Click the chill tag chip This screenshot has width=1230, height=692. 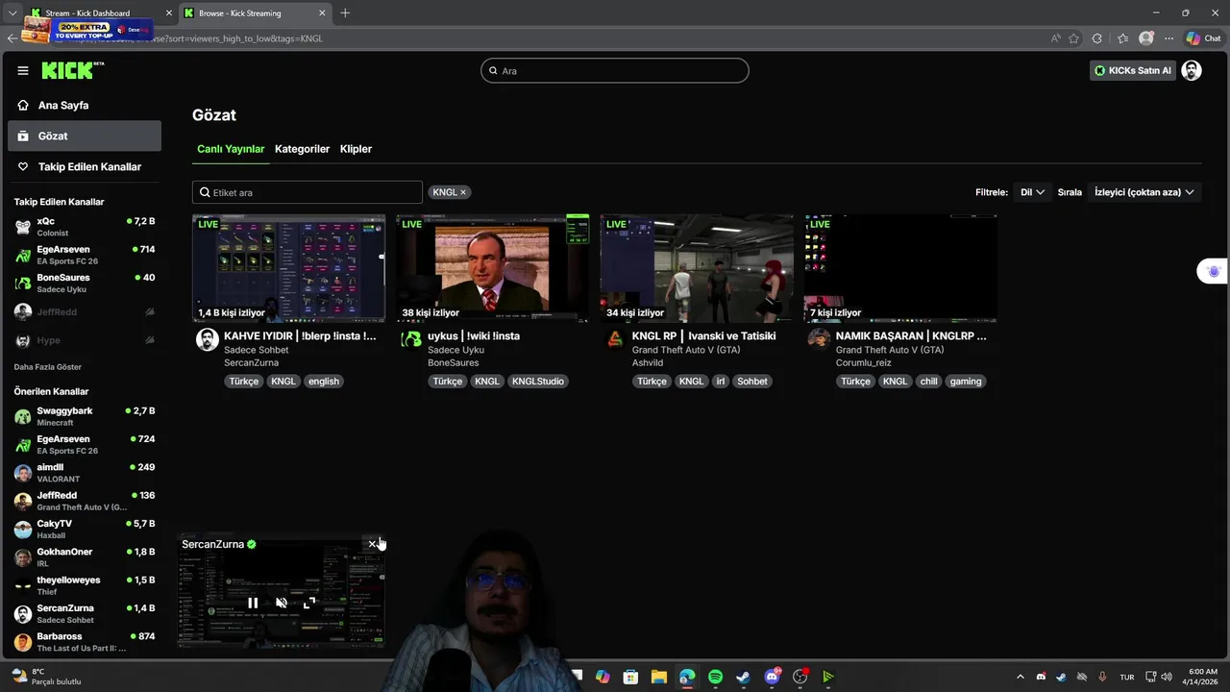click(928, 382)
